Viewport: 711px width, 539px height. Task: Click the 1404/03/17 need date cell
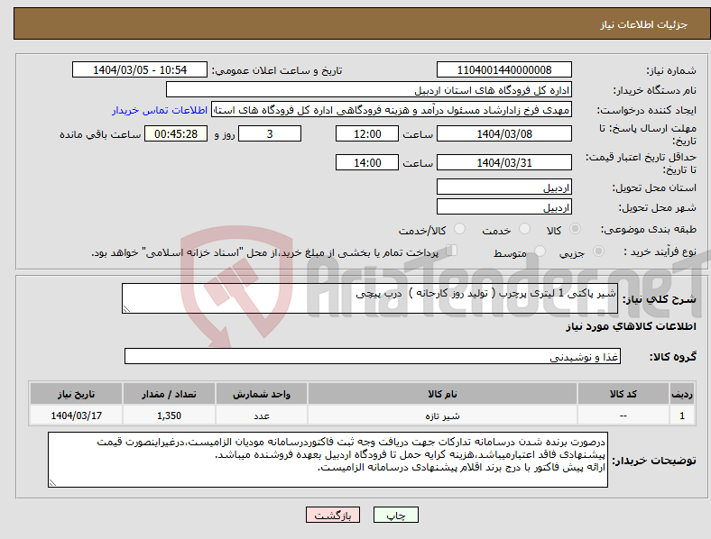click(x=76, y=416)
